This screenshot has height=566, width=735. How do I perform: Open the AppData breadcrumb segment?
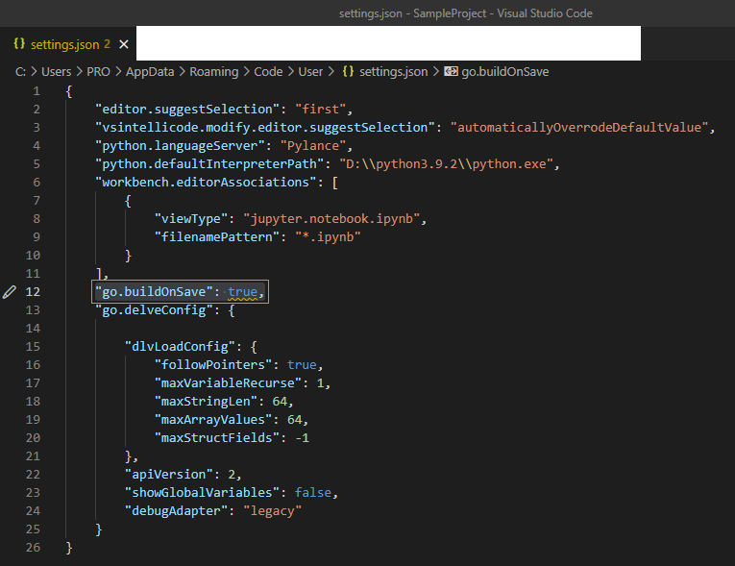(150, 72)
